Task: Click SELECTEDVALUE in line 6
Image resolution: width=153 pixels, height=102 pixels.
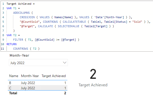Action: point(68,26)
